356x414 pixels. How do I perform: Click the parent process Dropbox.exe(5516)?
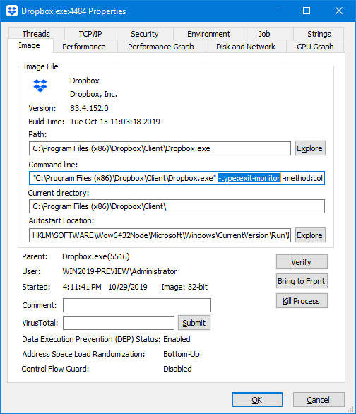tap(96, 256)
